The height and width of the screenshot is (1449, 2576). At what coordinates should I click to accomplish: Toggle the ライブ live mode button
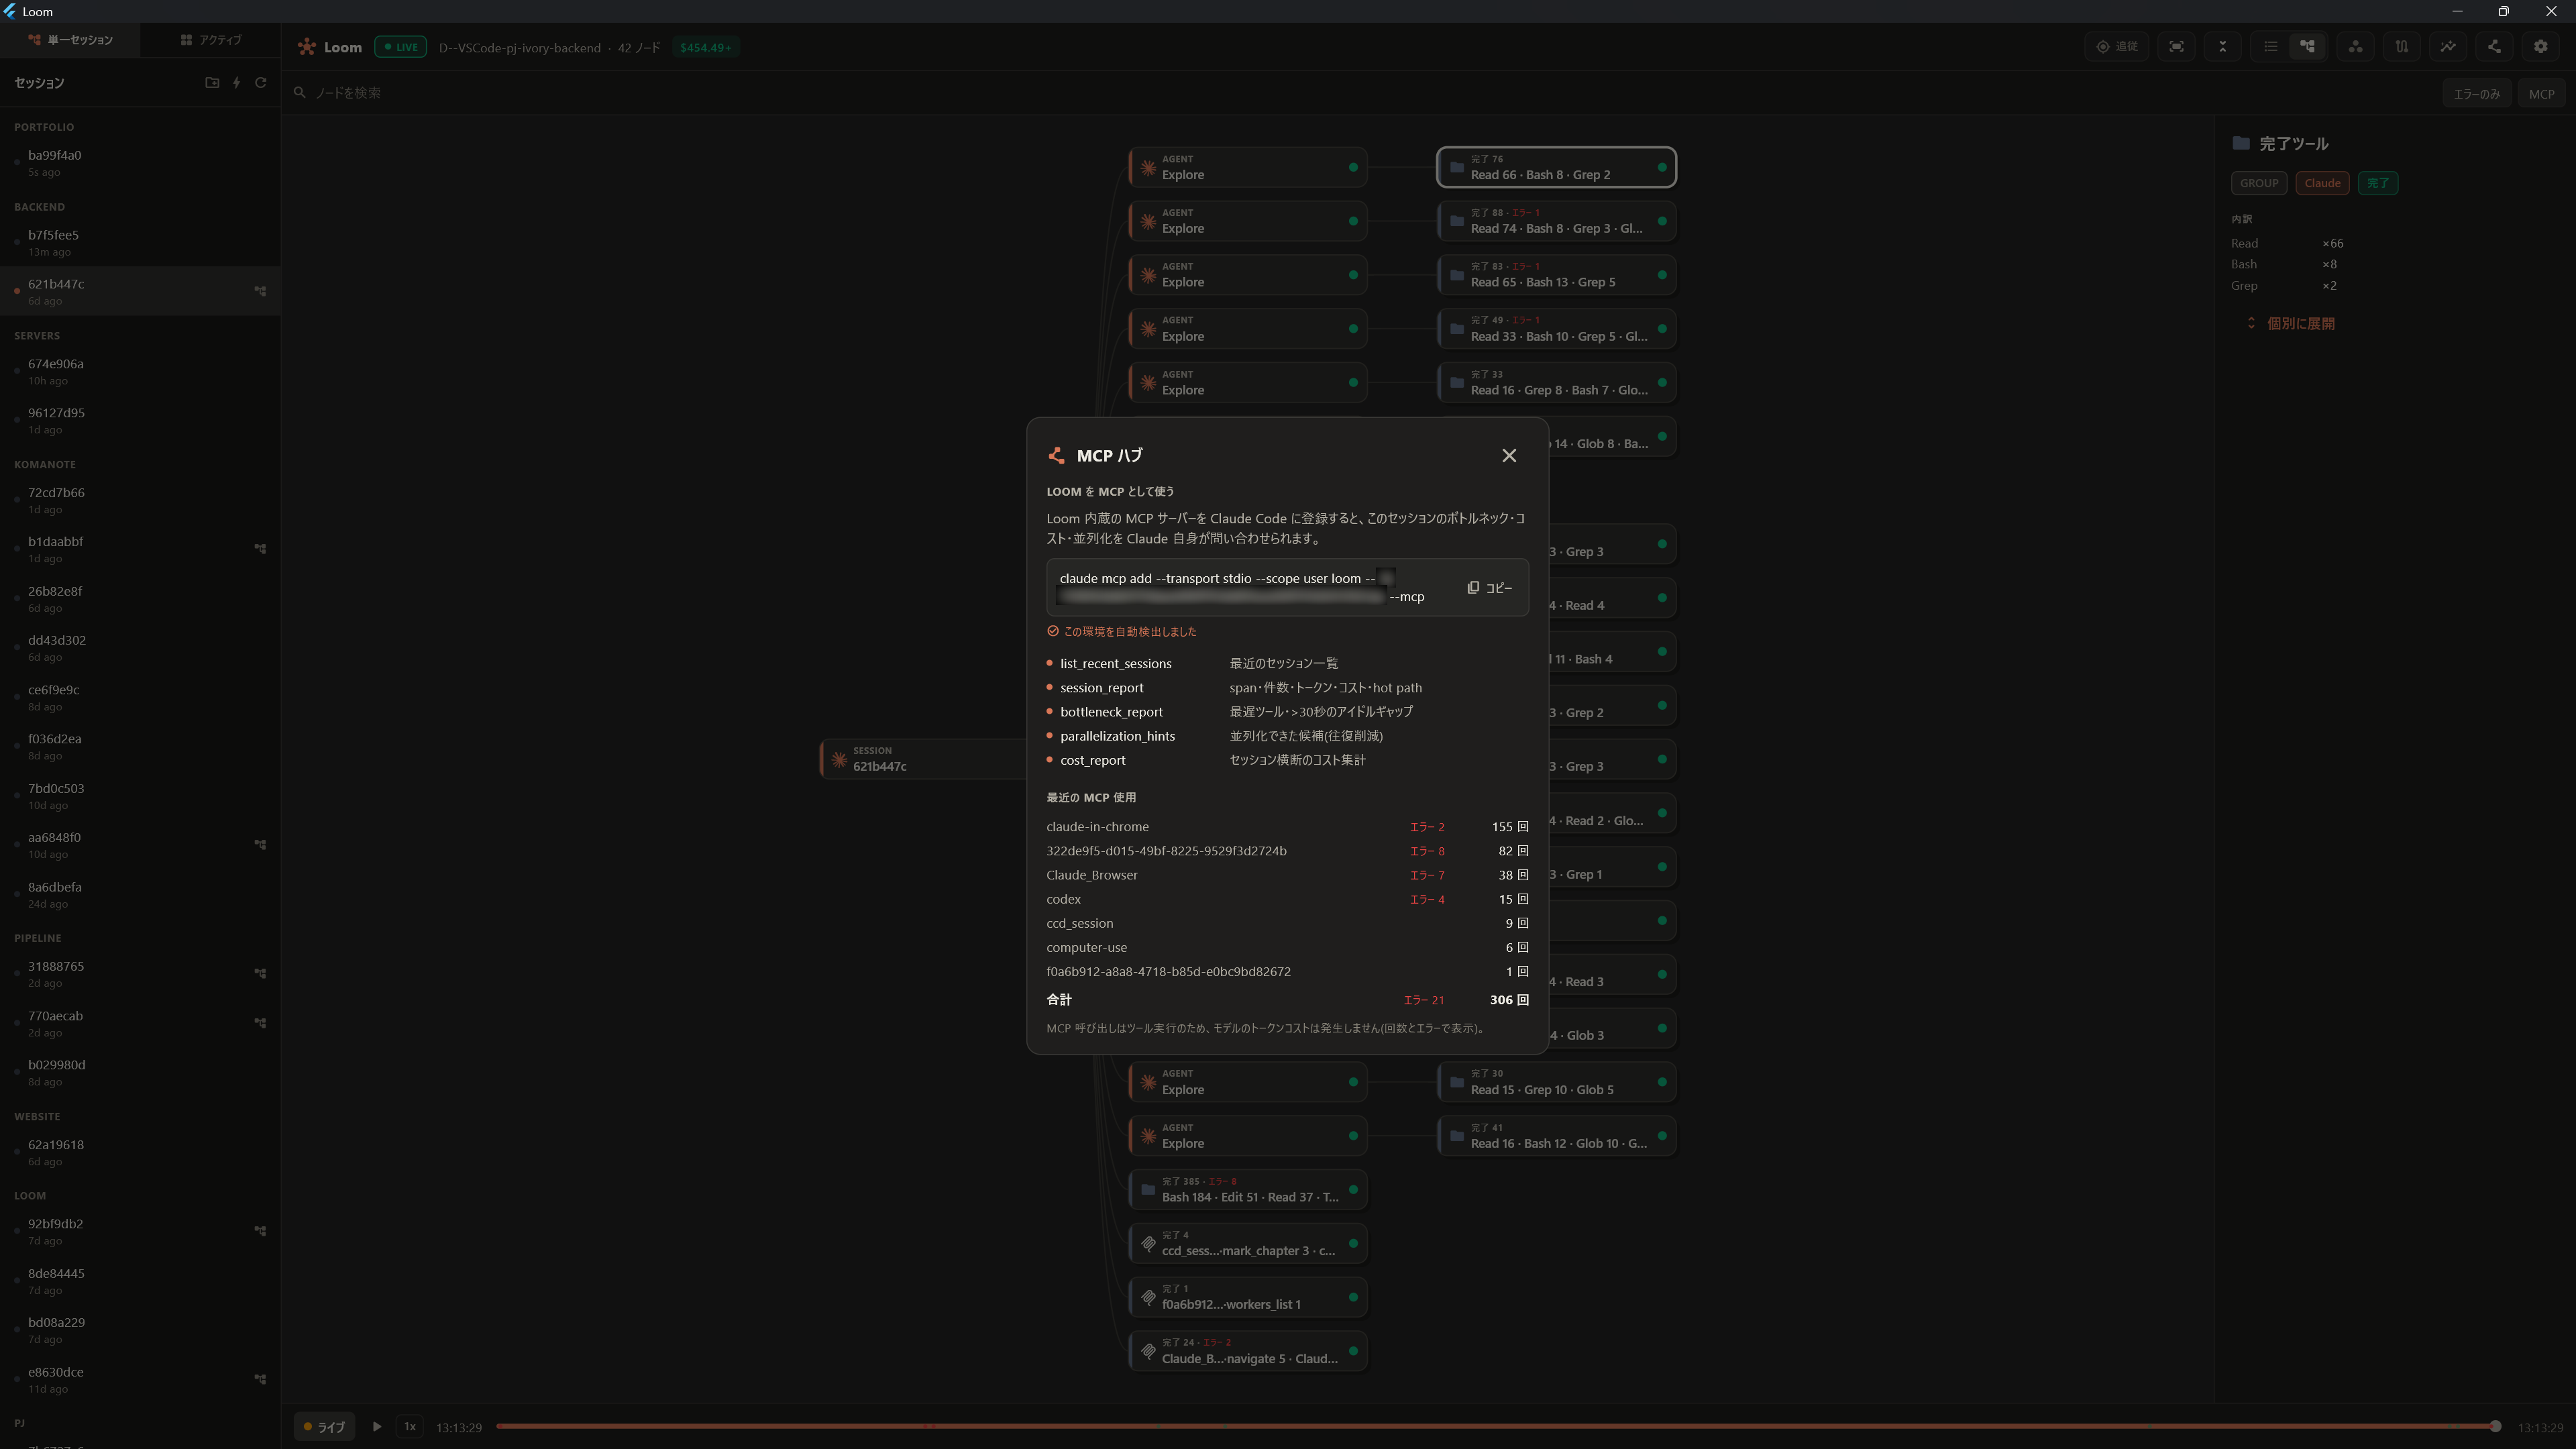click(324, 1427)
